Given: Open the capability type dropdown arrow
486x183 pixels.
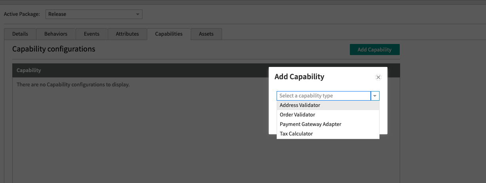Looking at the screenshot, I should click(375, 96).
